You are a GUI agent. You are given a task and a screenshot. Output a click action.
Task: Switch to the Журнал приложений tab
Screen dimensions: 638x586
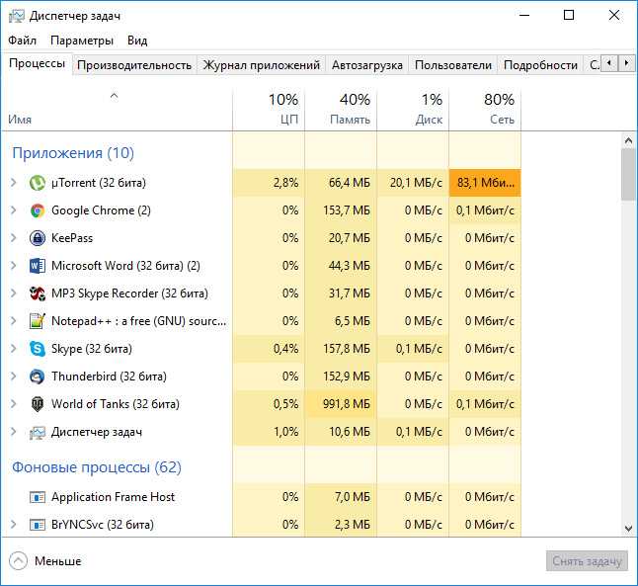tap(261, 65)
